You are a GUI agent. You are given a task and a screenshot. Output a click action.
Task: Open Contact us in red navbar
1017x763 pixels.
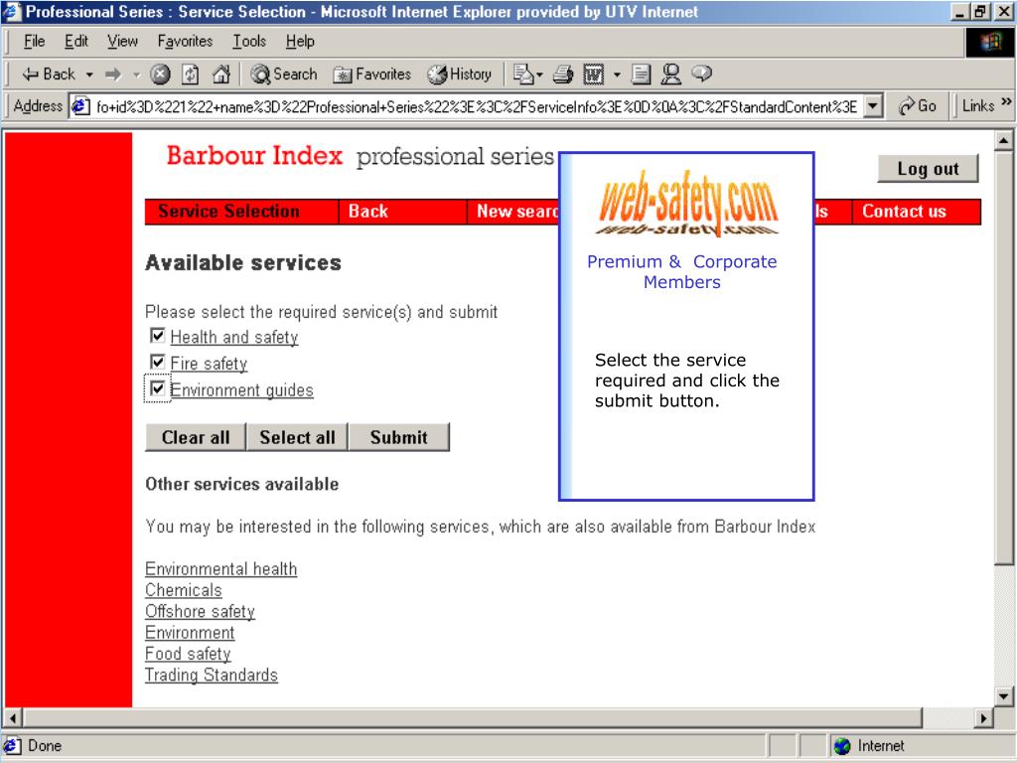(x=916, y=212)
